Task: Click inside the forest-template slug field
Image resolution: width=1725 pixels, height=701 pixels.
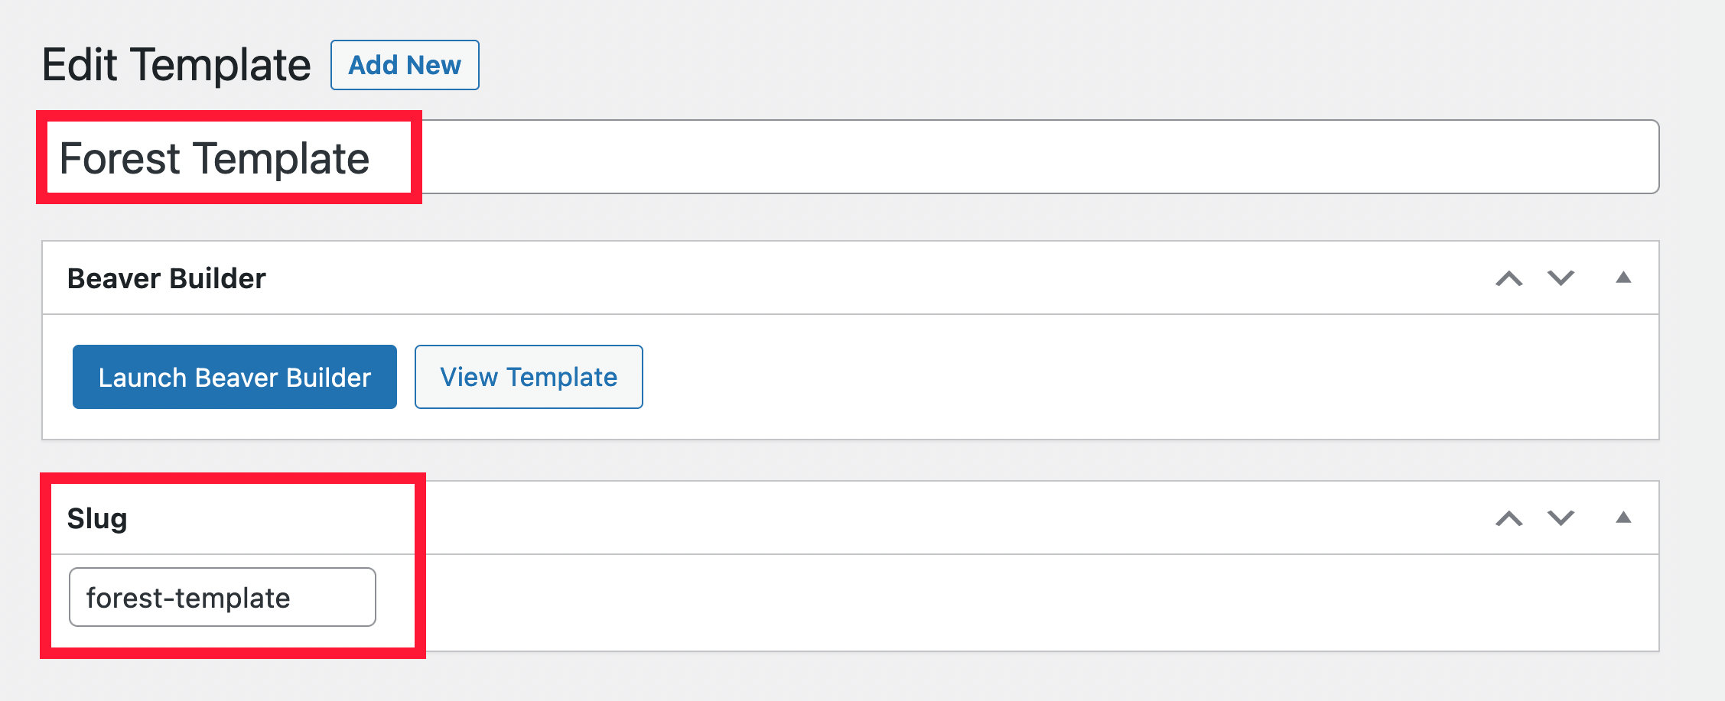Action: pos(222,597)
